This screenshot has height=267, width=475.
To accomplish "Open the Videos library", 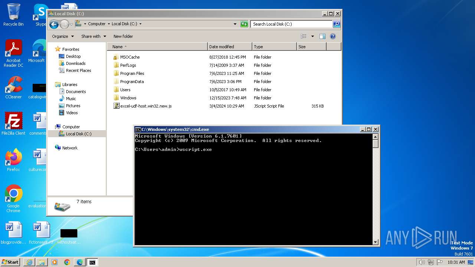I will 72,113.
